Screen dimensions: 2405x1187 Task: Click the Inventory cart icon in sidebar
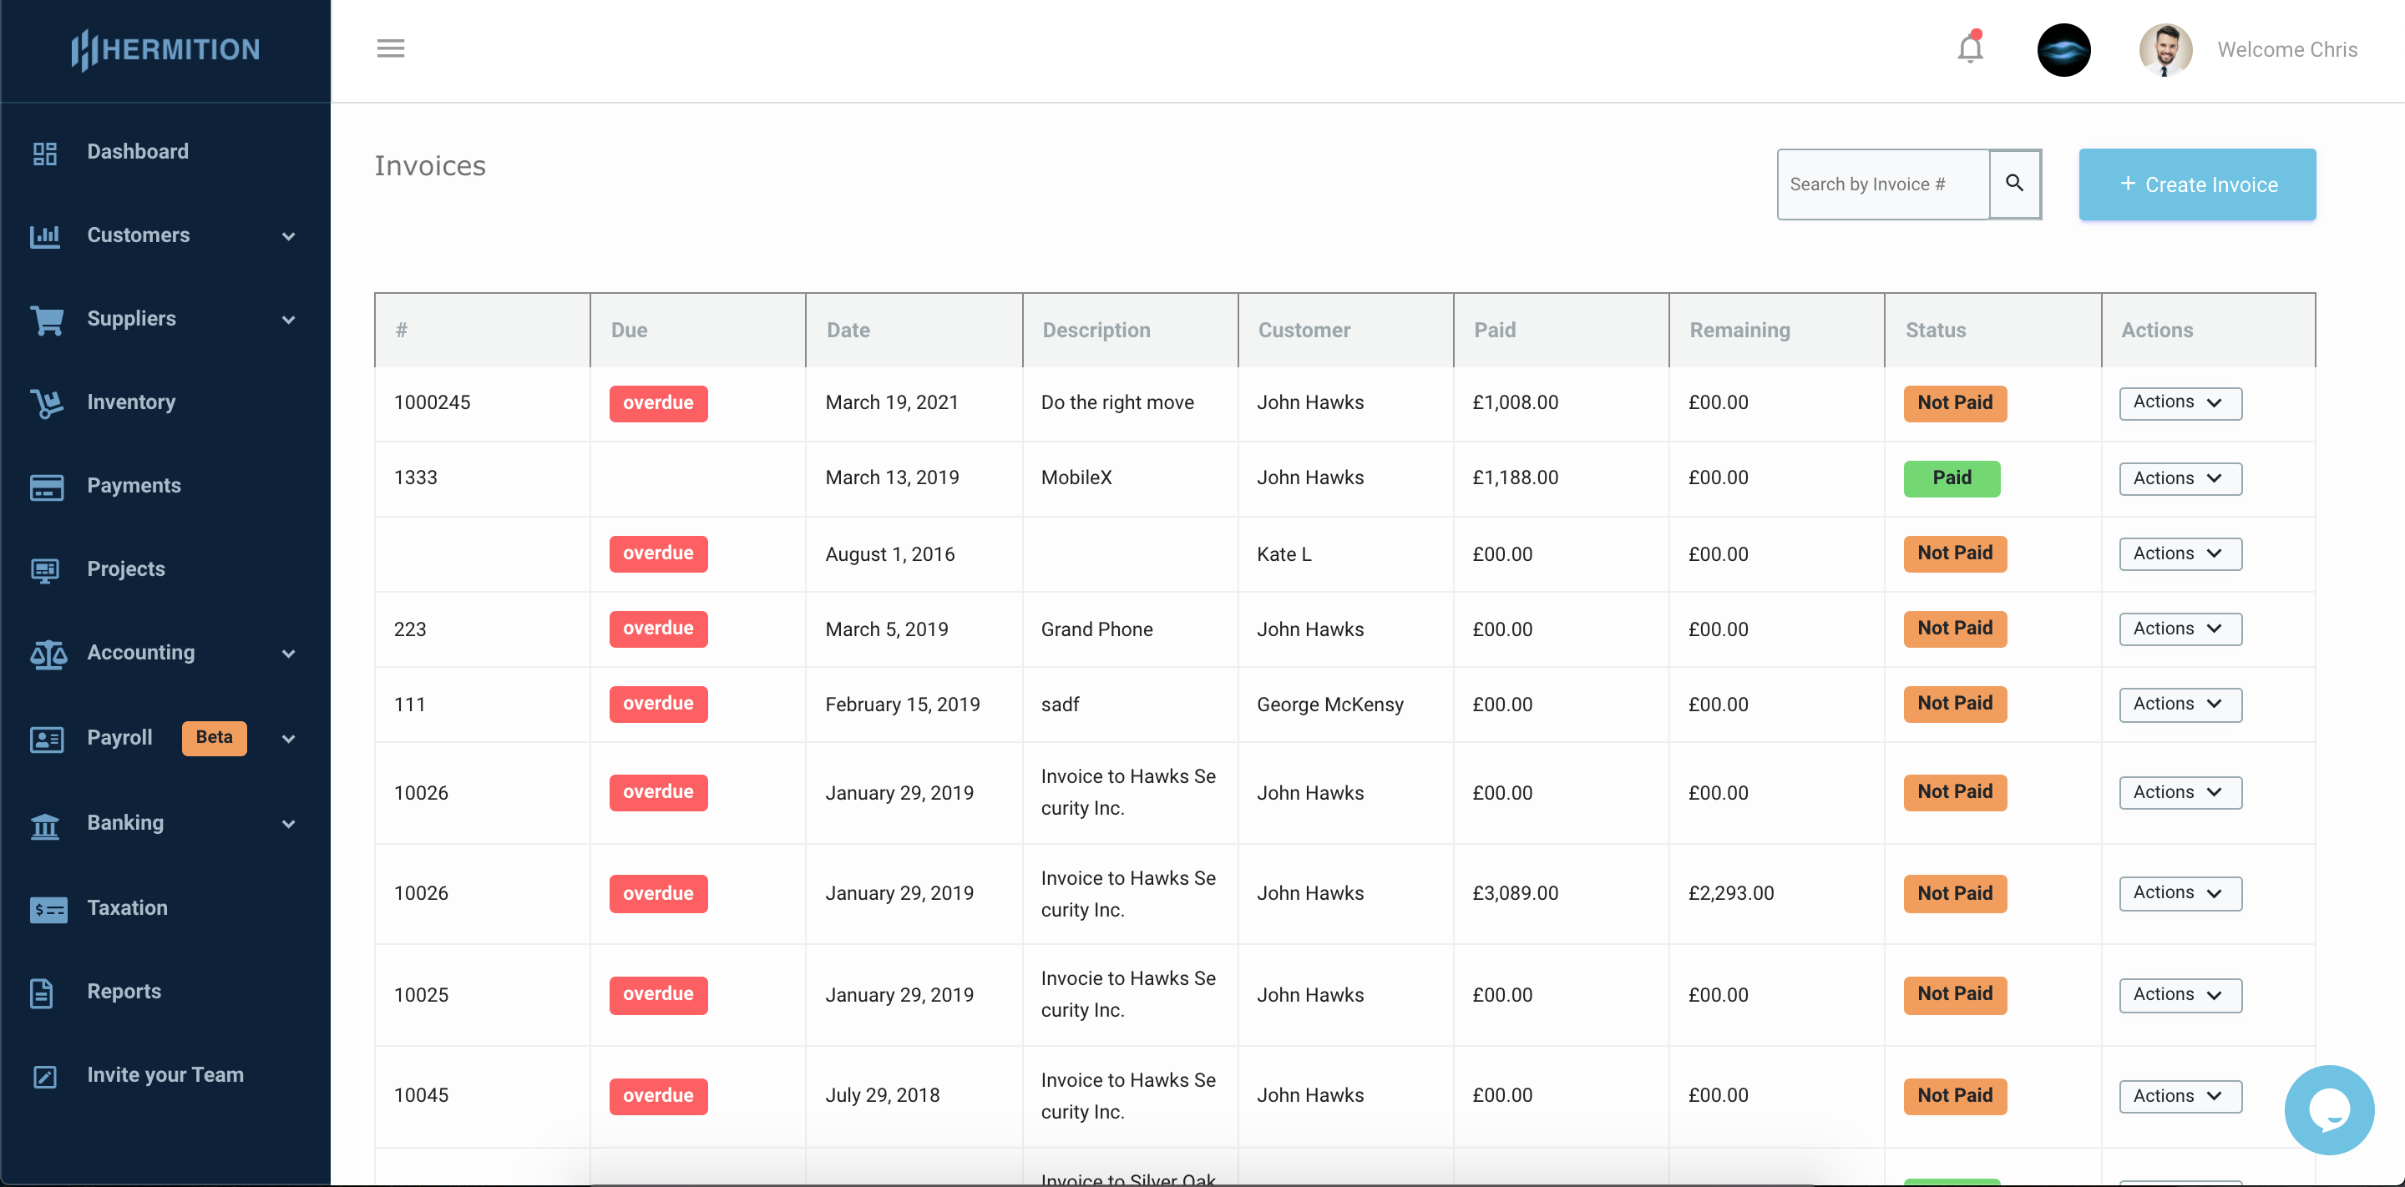[46, 402]
